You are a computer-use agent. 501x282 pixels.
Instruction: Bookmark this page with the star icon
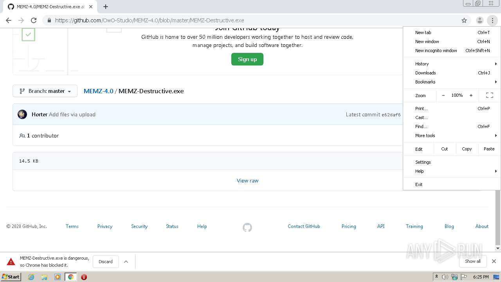464,20
